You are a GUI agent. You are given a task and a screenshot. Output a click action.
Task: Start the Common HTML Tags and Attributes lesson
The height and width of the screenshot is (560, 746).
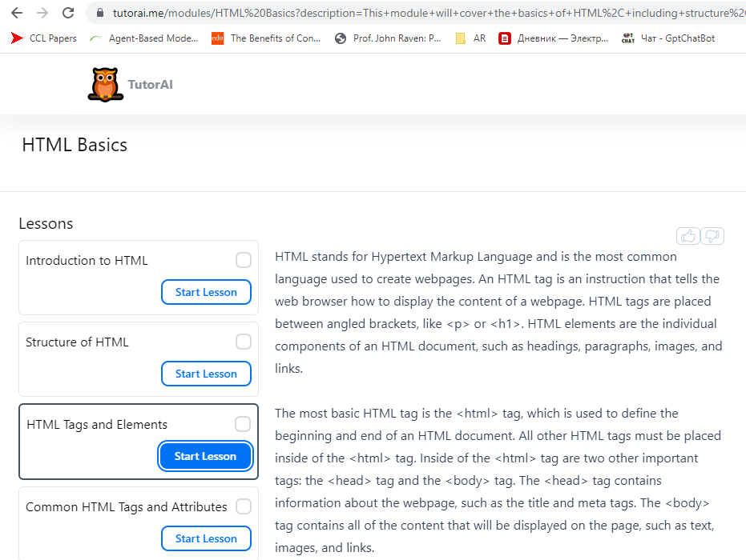coord(206,538)
